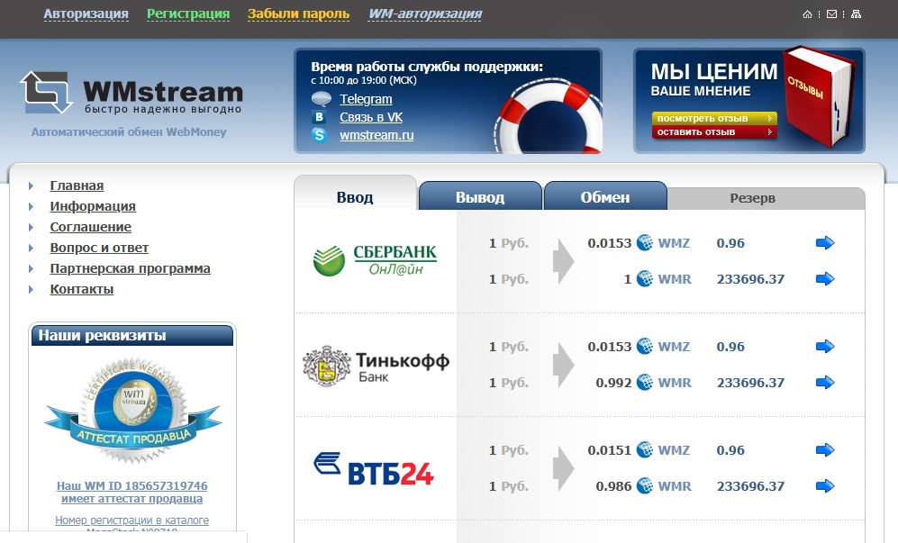
Task: Open the Резерв tab
Action: 752,198
